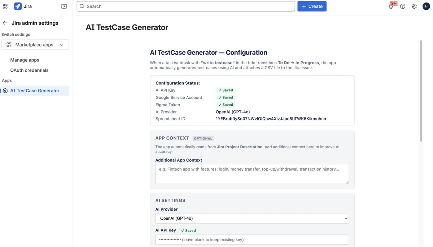Click the Saved badge next to AI API Key status
The image size is (433, 247).
coord(226,90)
